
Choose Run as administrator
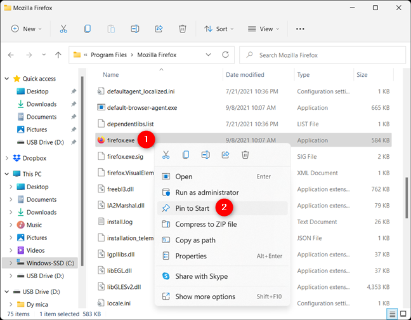(222, 192)
